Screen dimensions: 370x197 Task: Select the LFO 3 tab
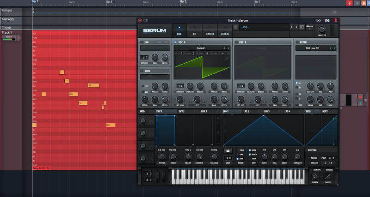pyautogui.click(x=273, y=111)
